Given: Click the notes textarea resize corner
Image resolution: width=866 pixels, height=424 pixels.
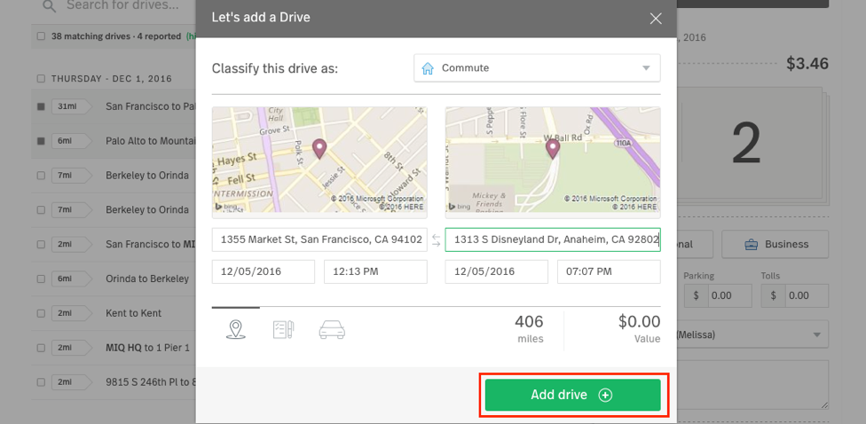Looking at the screenshot, I should (x=824, y=405).
